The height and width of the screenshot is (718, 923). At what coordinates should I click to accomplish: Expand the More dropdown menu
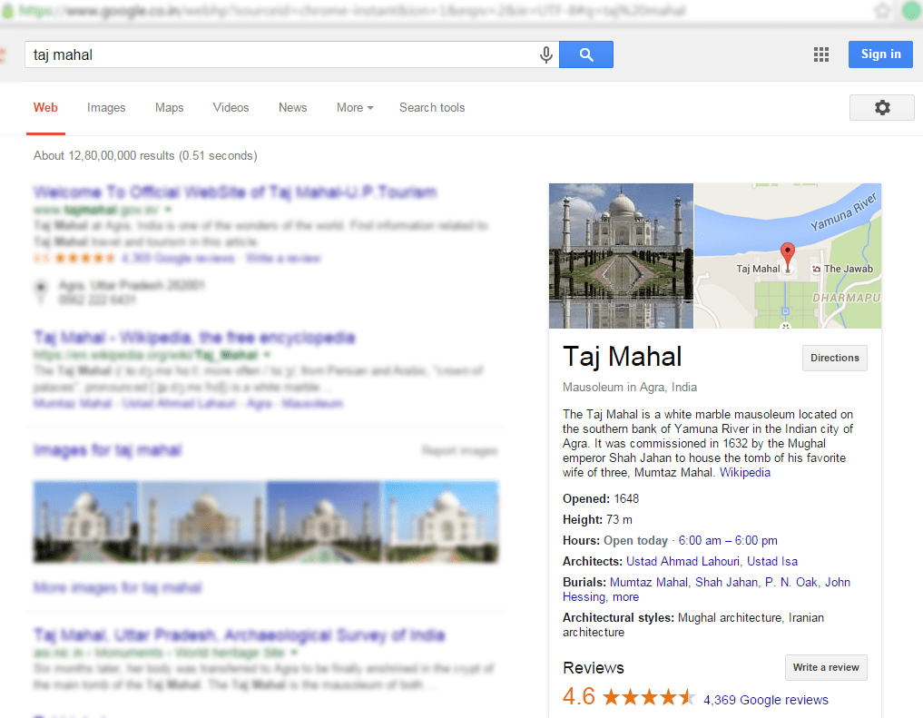(x=355, y=108)
